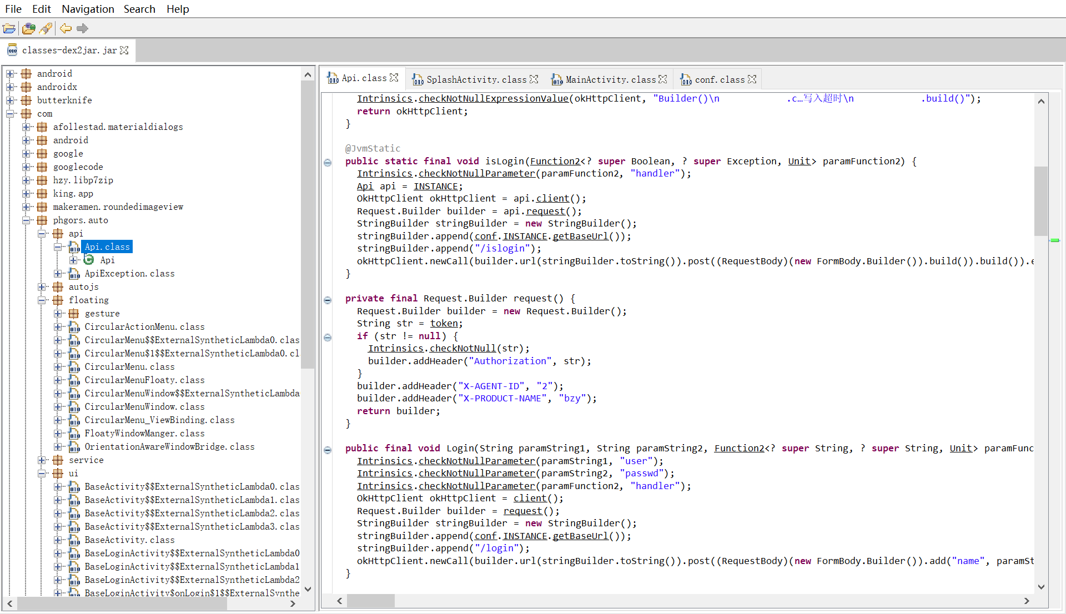Collapse the com package node
1066x614 pixels.
pyautogui.click(x=10, y=113)
